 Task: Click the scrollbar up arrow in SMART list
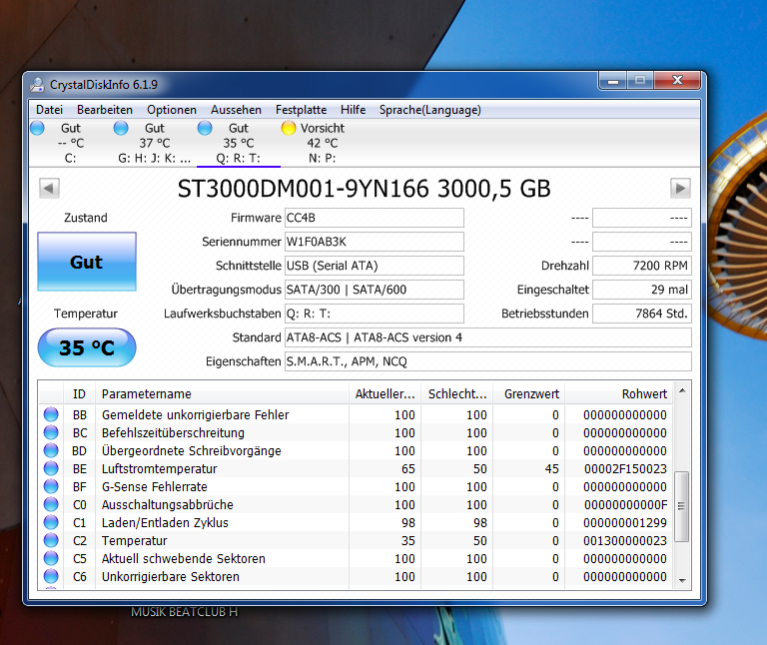pos(682,390)
